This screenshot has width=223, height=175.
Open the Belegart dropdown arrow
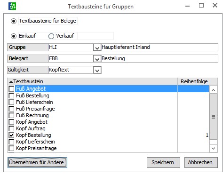[x=97, y=59]
